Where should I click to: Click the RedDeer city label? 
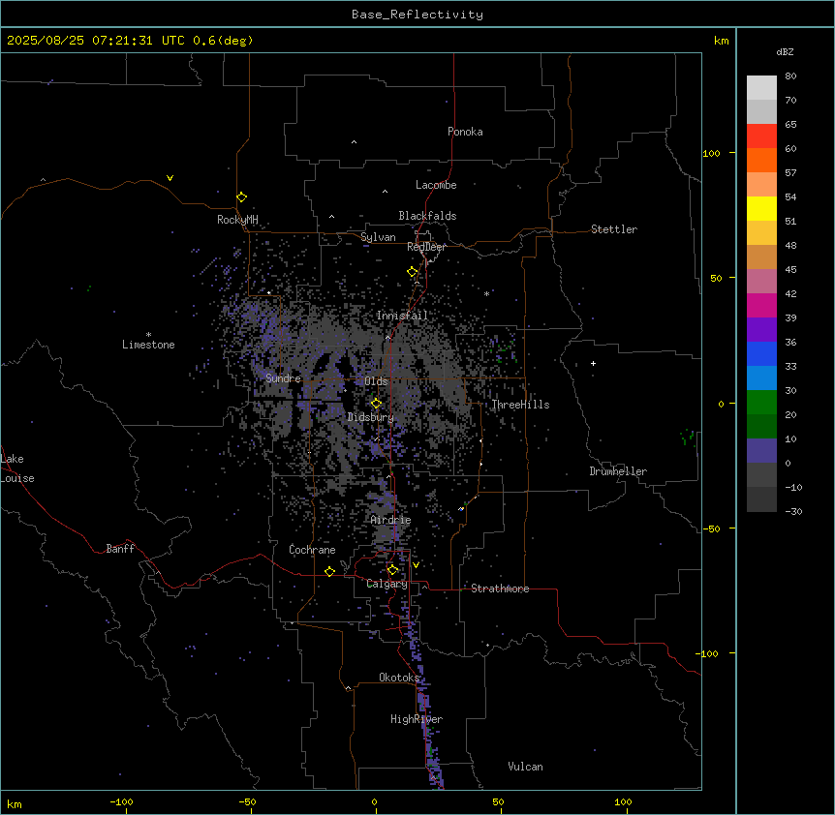pyautogui.click(x=426, y=247)
